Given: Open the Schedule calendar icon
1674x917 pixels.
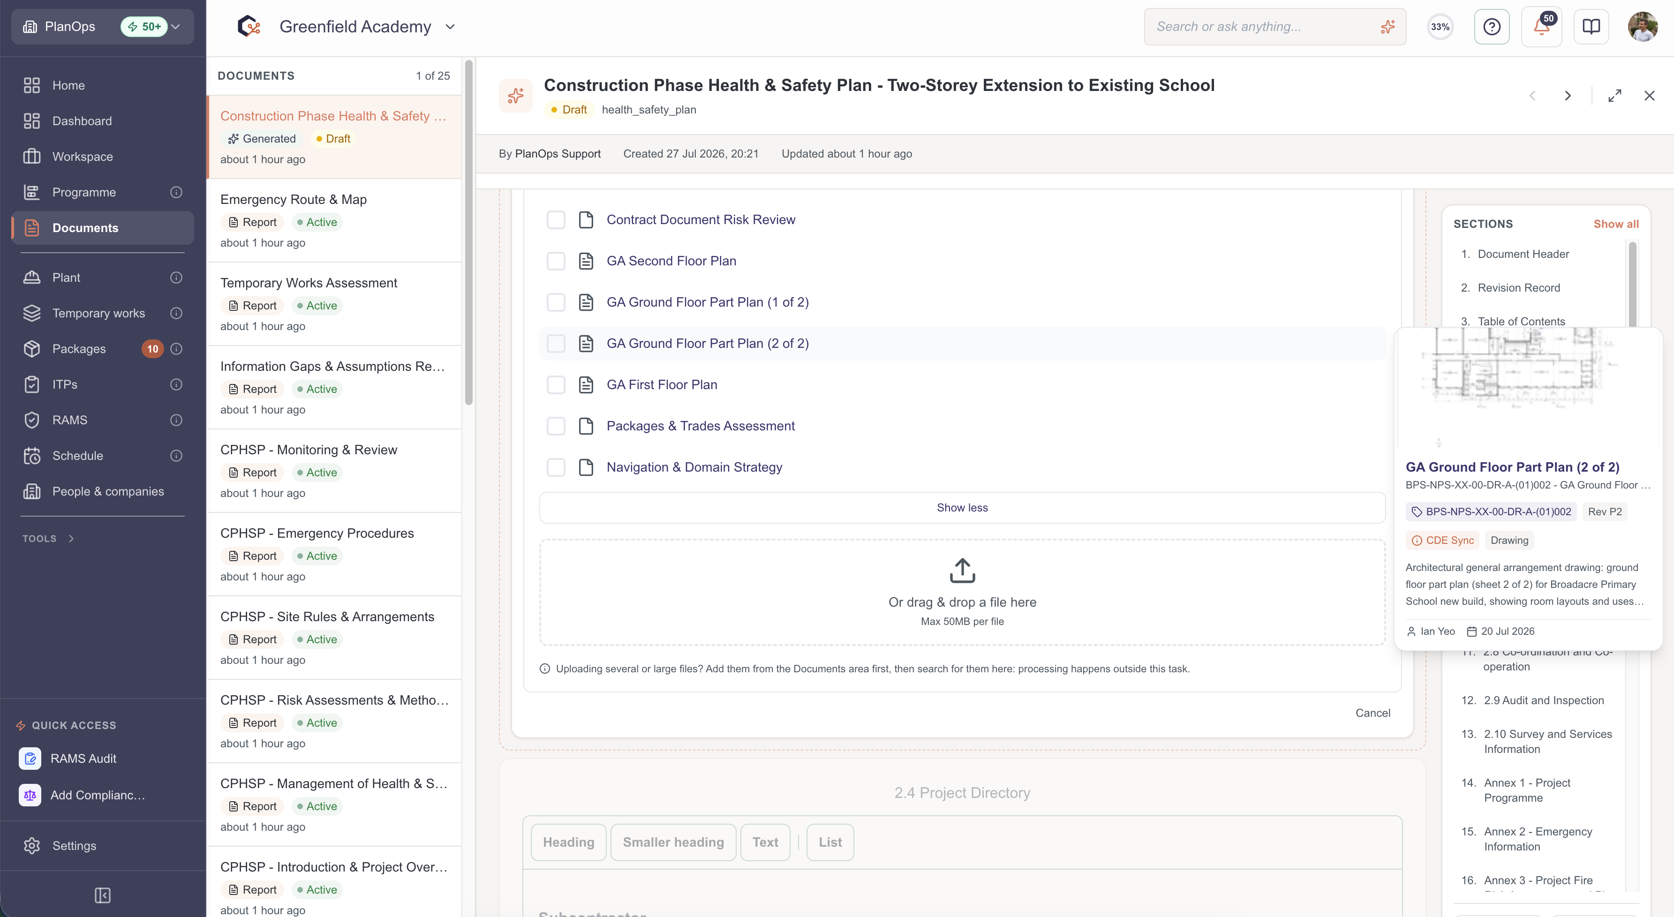Looking at the screenshot, I should (x=32, y=456).
